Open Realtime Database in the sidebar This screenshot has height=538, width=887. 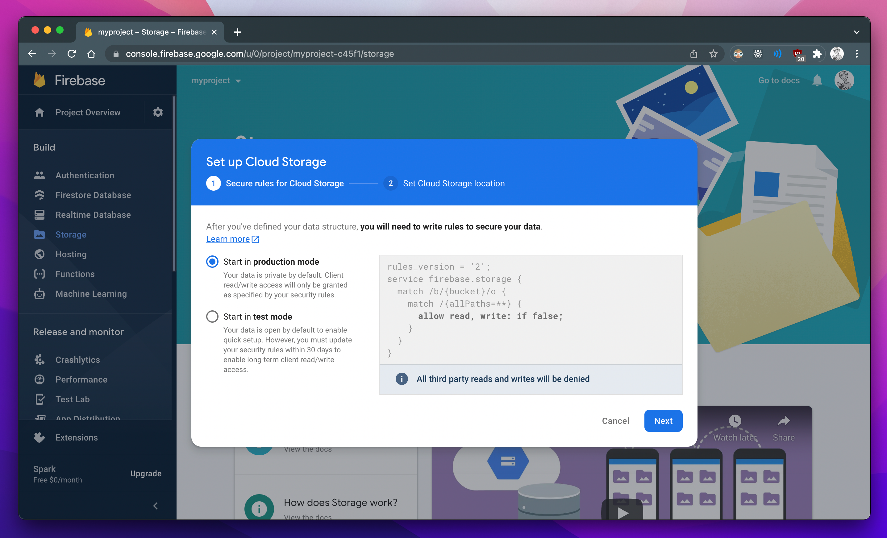[x=93, y=215]
